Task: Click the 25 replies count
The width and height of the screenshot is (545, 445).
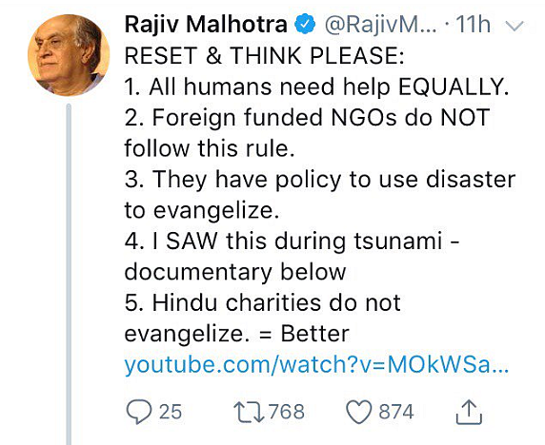Action: tap(171, 412)
